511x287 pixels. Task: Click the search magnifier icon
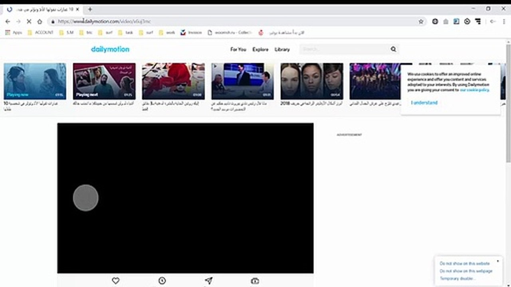(x=393, y=49)
